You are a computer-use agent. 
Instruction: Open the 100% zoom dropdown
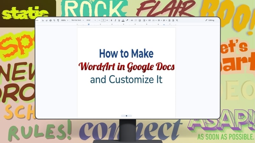(x=65, y=20)
